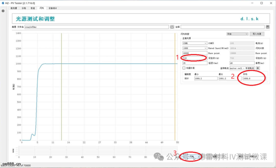Click the H2 app logo in title bar

(3, 3)
